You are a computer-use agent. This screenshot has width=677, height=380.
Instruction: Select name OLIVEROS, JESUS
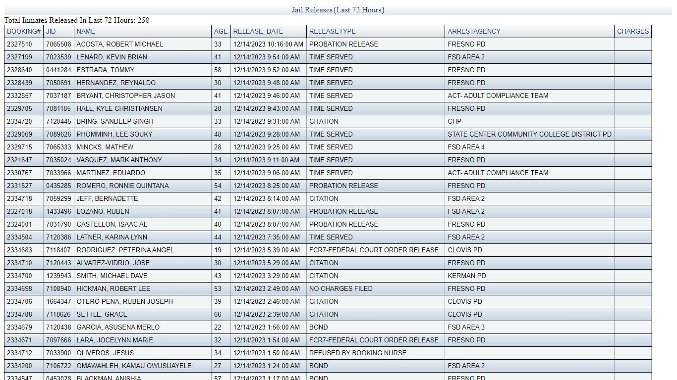(105, 353)
